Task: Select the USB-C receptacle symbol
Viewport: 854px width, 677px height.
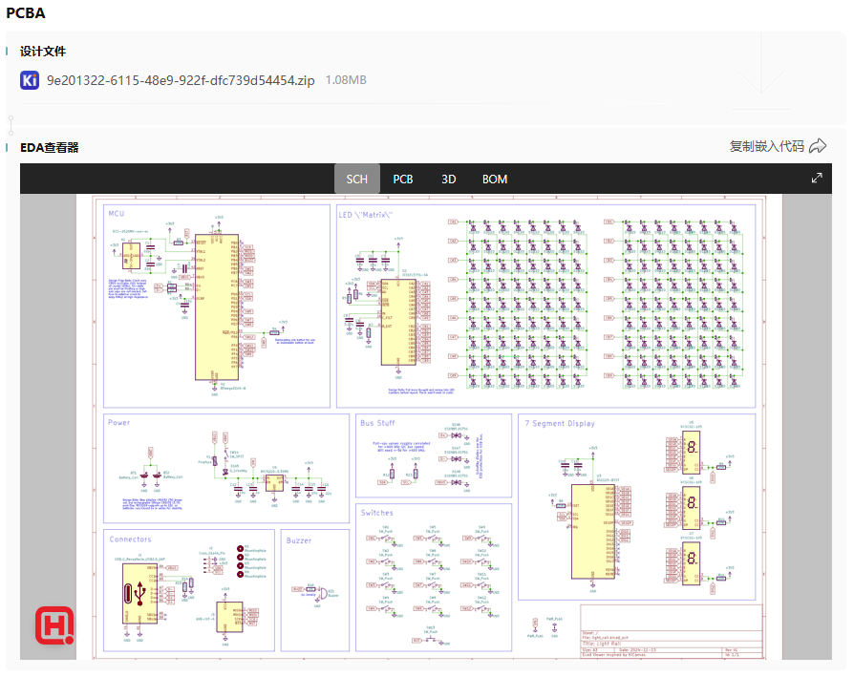Action: click(x=140, y=593)
